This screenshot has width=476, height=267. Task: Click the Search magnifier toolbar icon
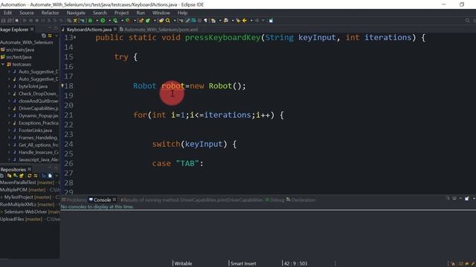pos(167,21)
